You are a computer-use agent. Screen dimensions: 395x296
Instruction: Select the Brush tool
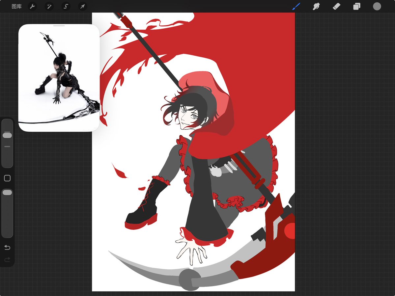coord(296,6)
